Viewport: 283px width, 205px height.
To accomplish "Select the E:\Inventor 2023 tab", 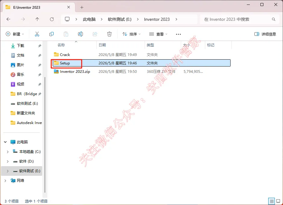I will pyautogui.click(x=39, y=7).
